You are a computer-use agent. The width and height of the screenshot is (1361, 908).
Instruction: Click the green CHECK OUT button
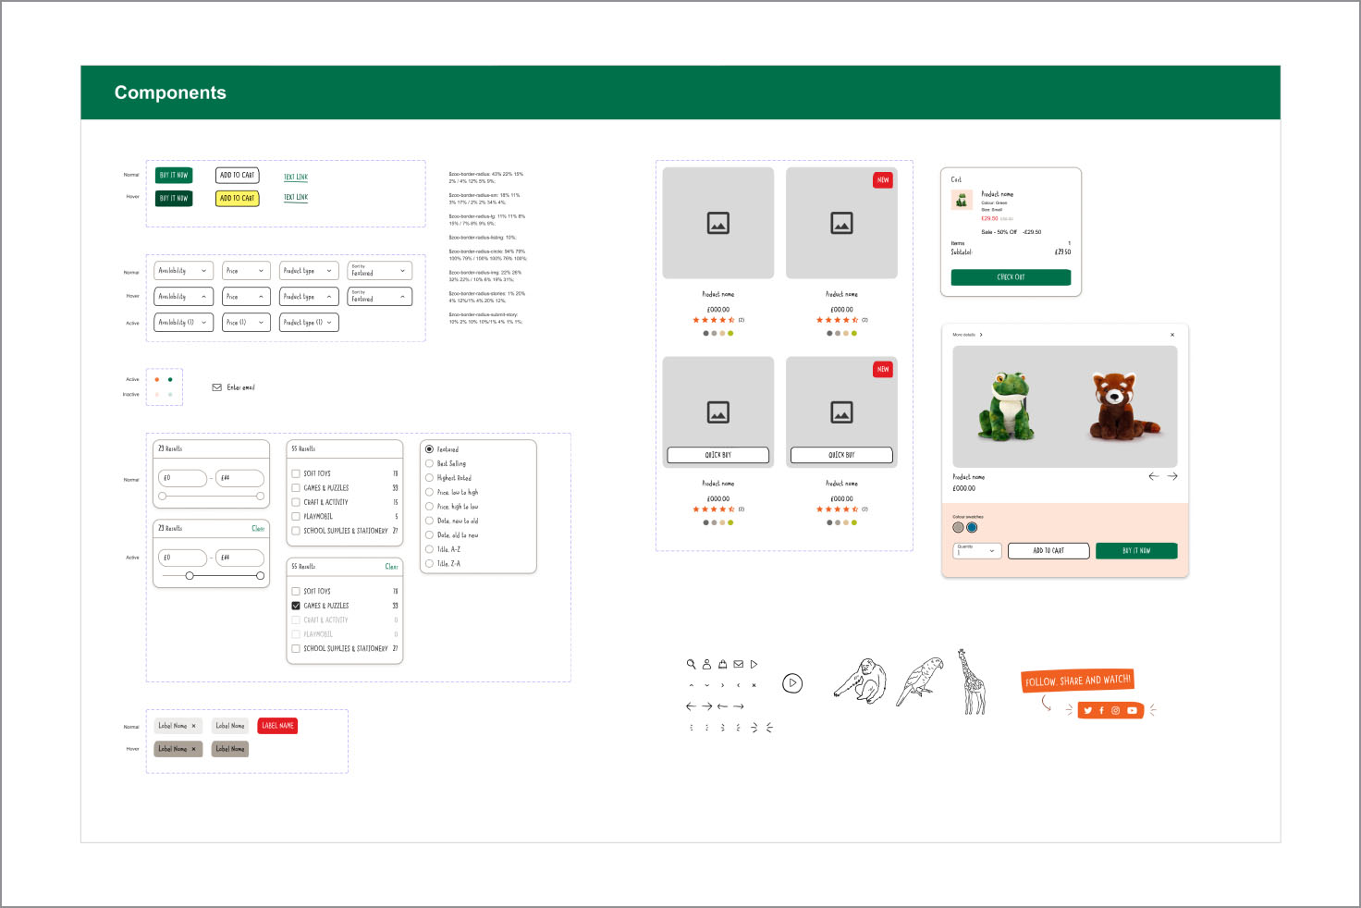pos(1011,277)
